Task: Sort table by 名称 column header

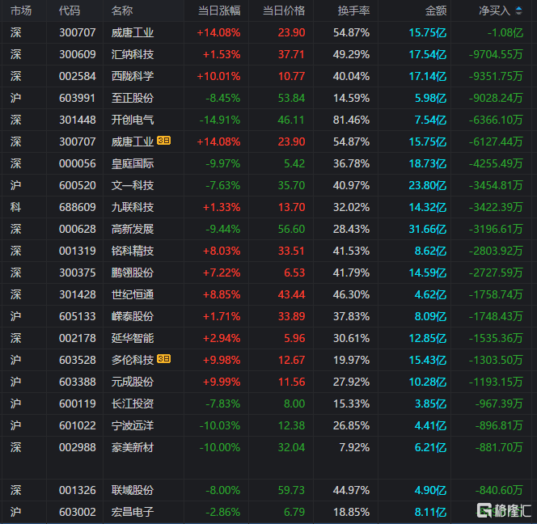Action: (x=122, y=11)
